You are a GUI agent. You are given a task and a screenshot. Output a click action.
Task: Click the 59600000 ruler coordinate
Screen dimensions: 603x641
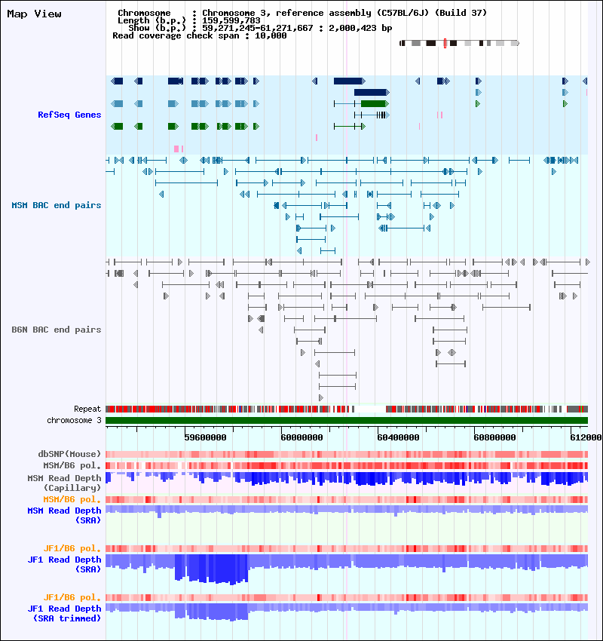(x=205, y=437)
